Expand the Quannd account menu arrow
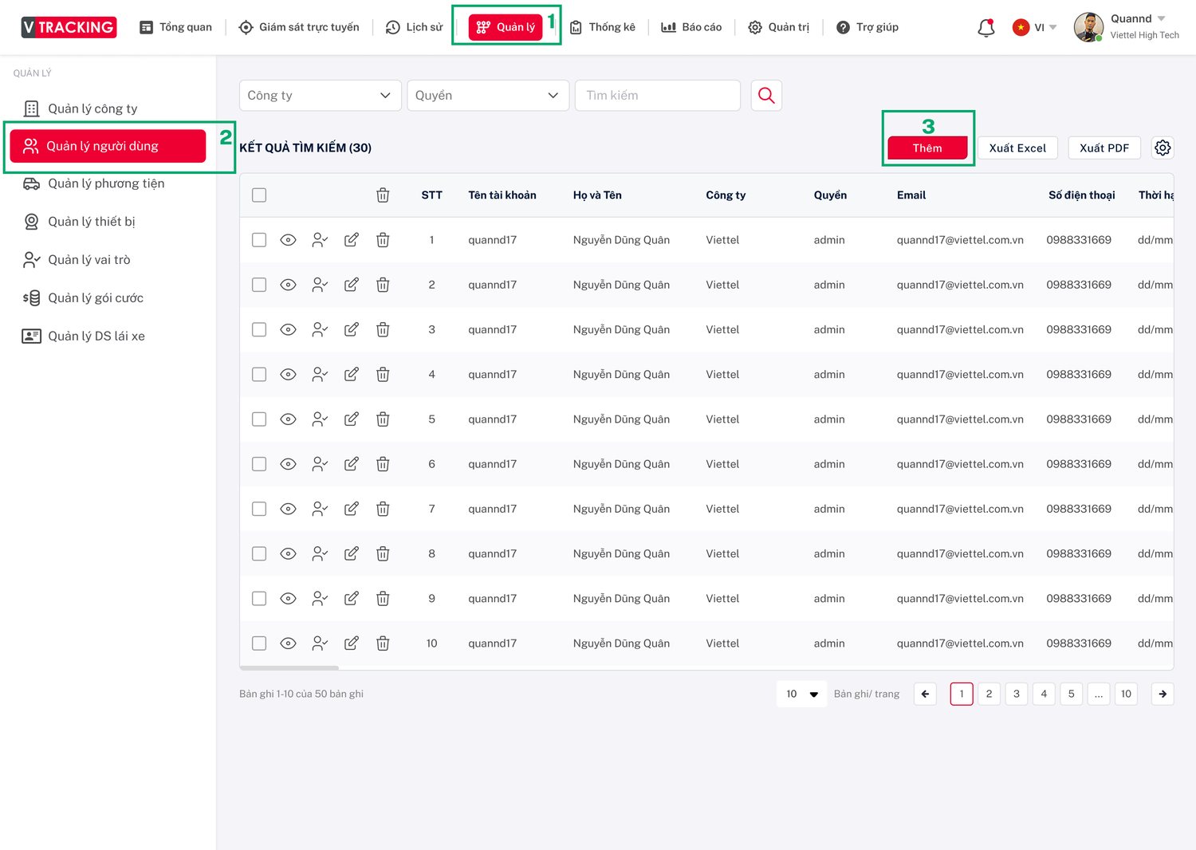The width and height of the screenshot is (1196, 850). pos(1162,18)
